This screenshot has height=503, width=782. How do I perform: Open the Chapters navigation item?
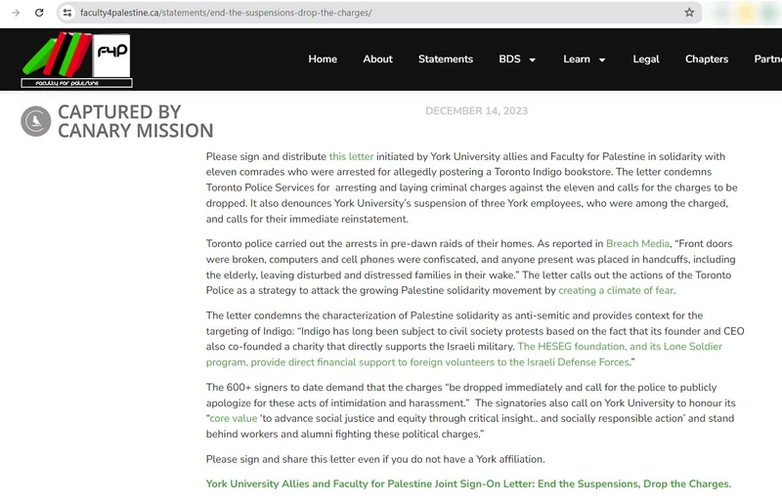[x=706, y=59]
